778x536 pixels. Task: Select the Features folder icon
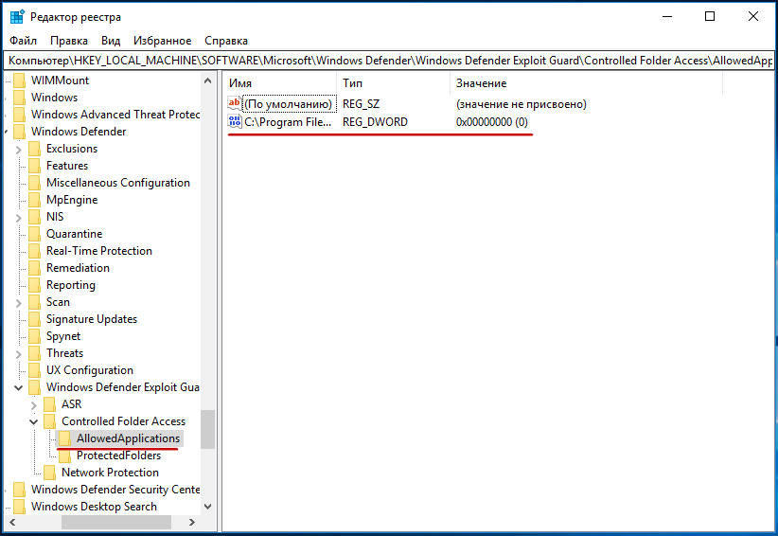point(35,166)
